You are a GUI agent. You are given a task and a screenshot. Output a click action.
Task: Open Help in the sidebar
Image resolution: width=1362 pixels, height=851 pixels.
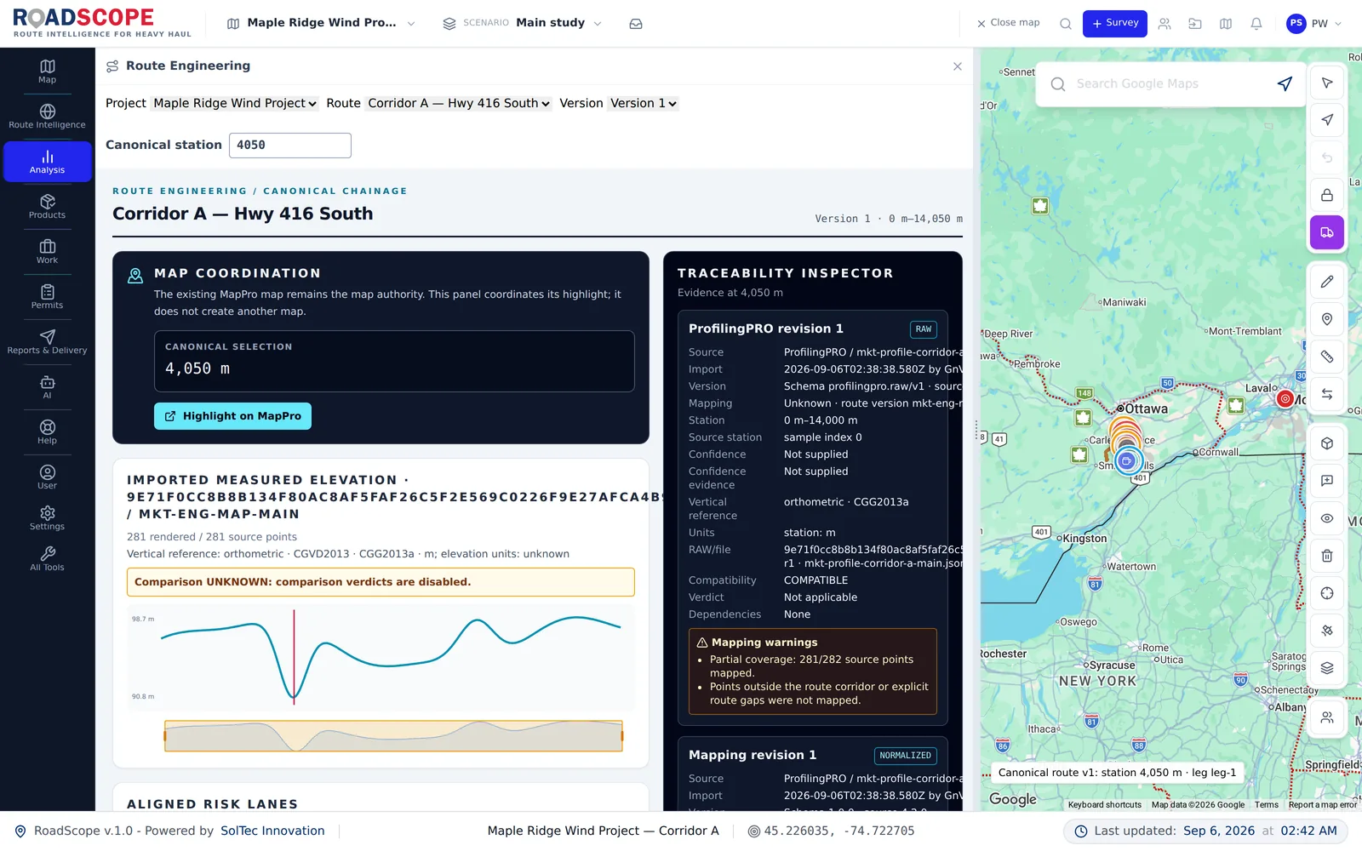[x=47, y=432]
